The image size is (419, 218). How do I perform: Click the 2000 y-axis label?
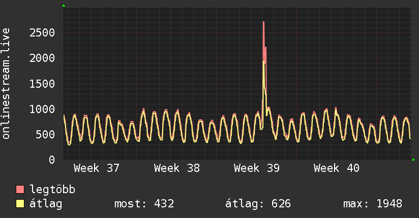42,58
